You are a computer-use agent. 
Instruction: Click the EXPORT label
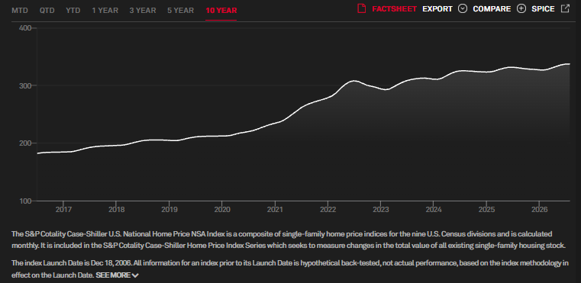pyautogui.click(x=437, y=9)
